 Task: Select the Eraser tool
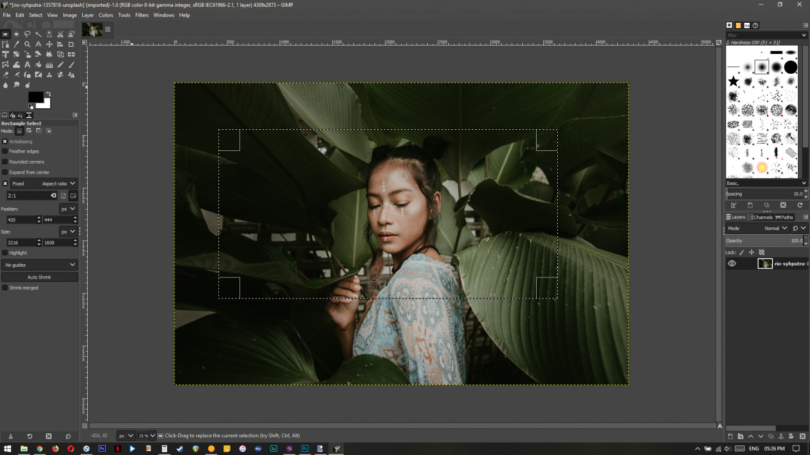(6, 74)
